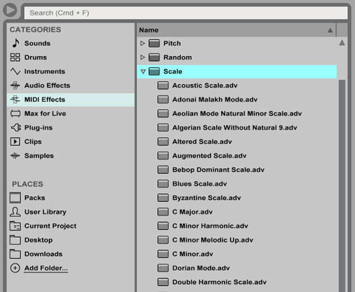Select Byzantine Scale.adv
Screen dimensions: 355x292
click(x=207, y=198)
